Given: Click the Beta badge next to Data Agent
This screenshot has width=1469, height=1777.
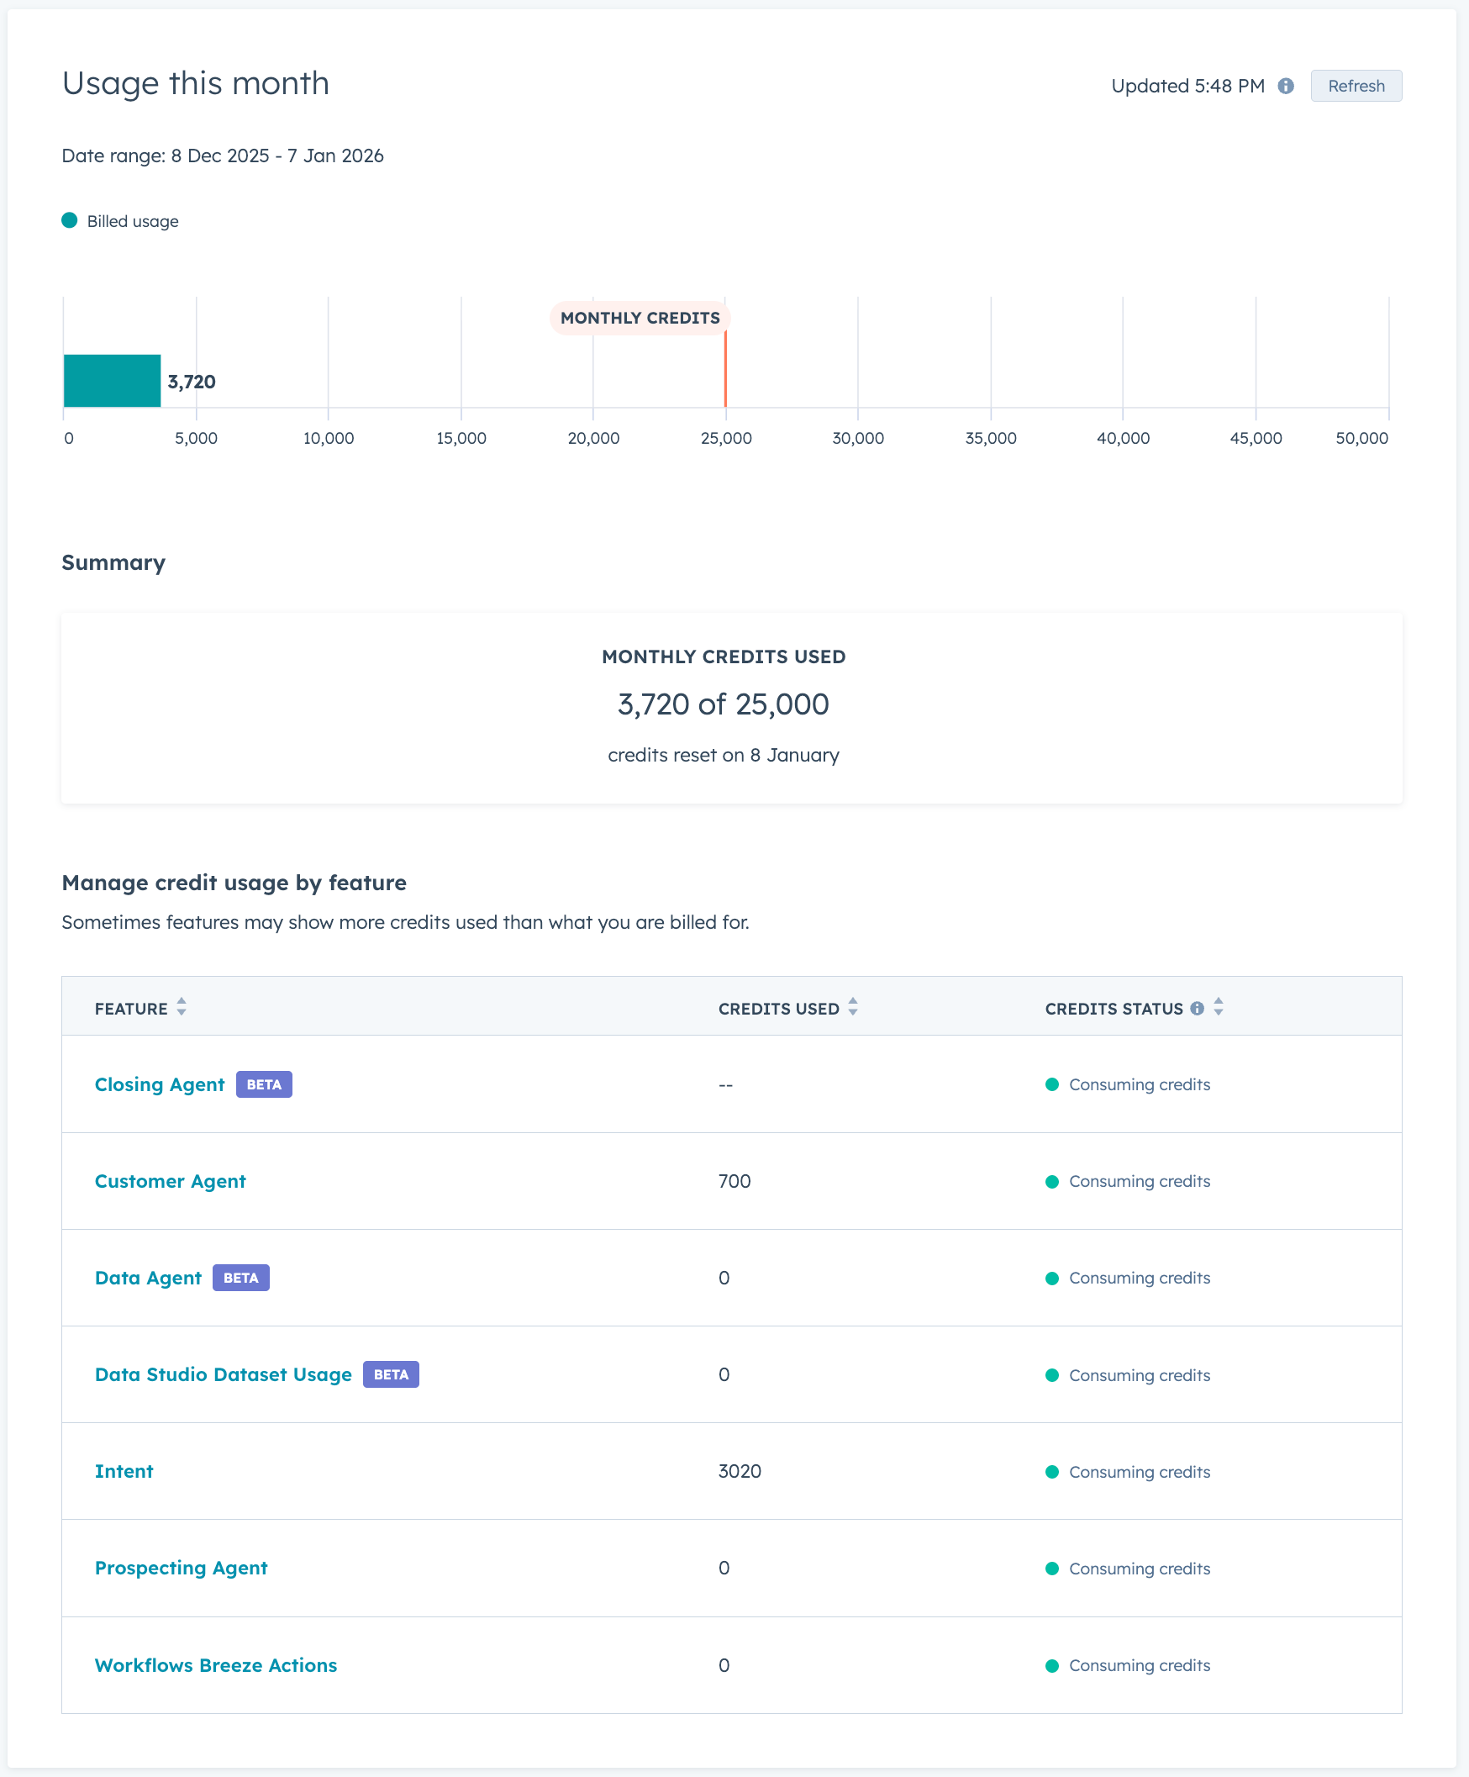Looking at the screenshot, I should pos(240,1278).
